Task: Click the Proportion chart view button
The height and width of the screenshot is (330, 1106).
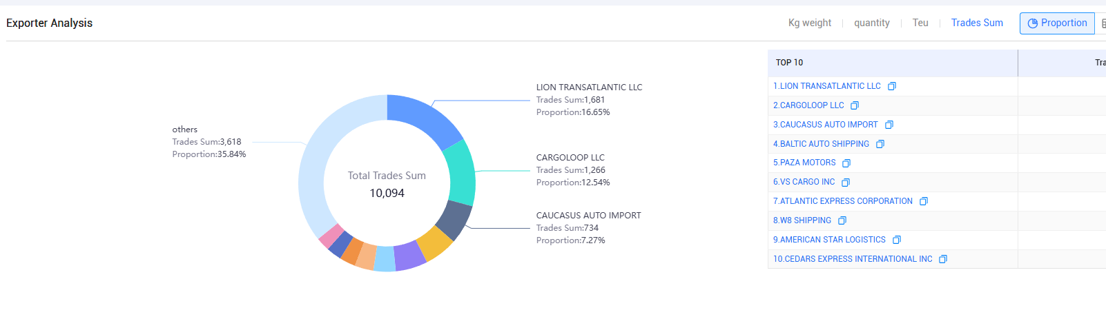Action: 1057,23
